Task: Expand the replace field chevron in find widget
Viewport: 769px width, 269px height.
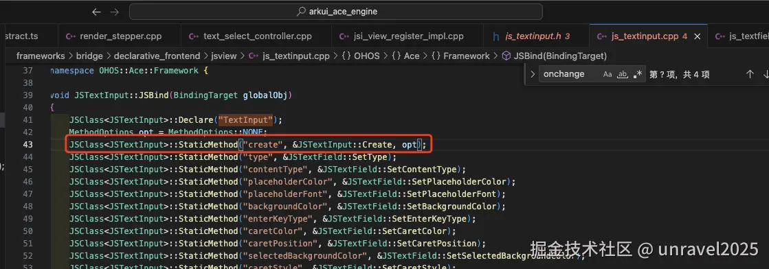Action: (x=532, y=75)
